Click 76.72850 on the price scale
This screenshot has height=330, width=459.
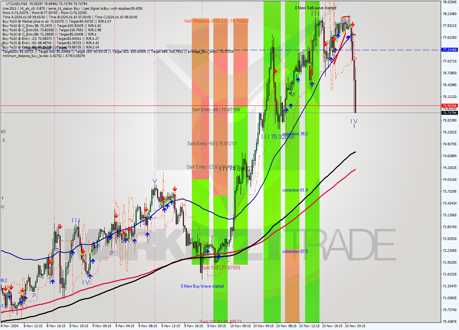(x=450, y=73)
